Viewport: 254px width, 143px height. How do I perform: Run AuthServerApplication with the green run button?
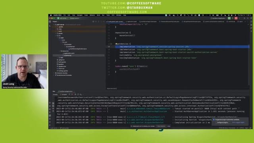229,18
